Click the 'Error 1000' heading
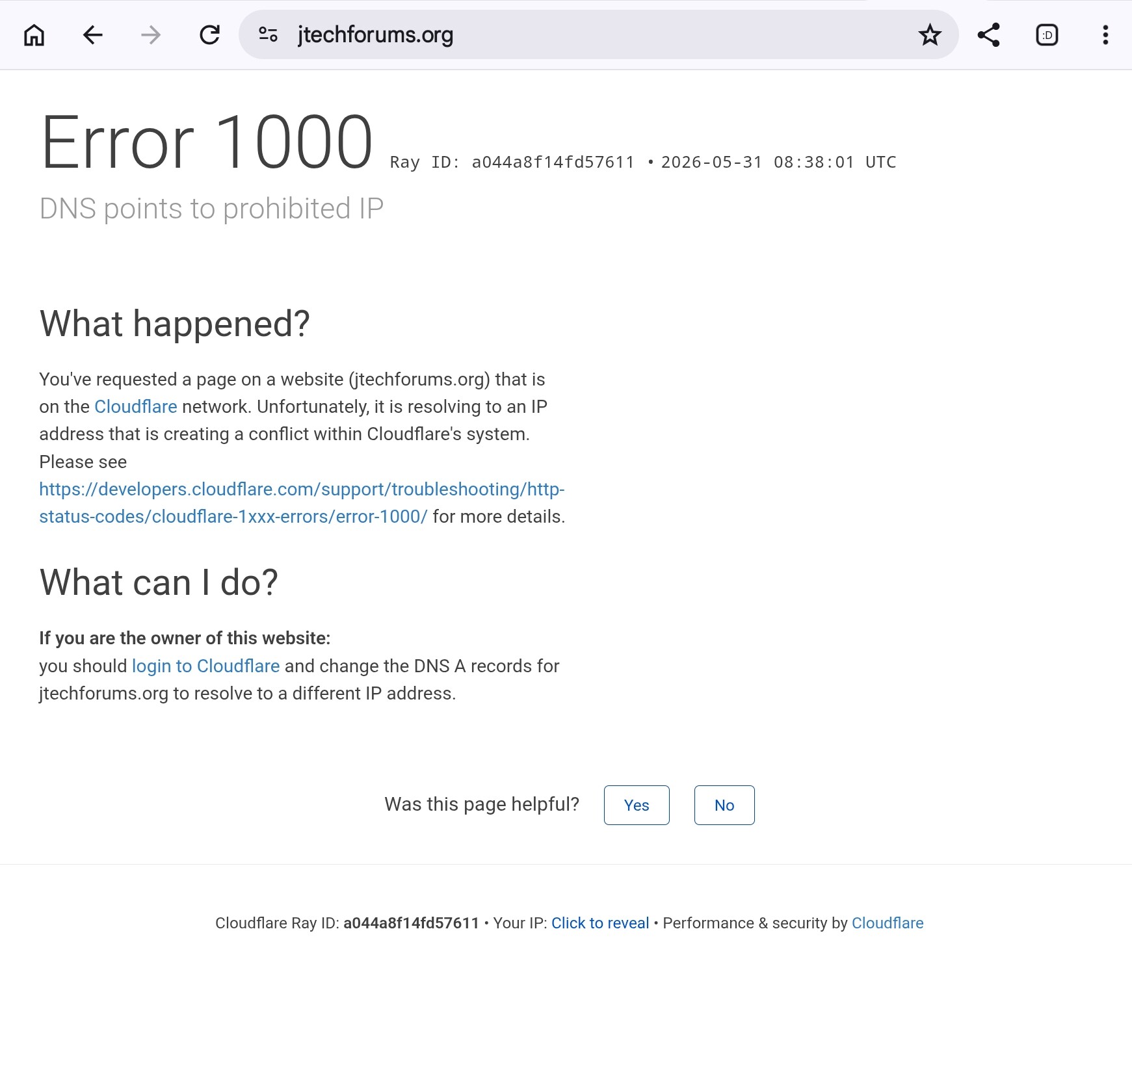Viewport: 1132px width, 1087px height. click(207, 142)
